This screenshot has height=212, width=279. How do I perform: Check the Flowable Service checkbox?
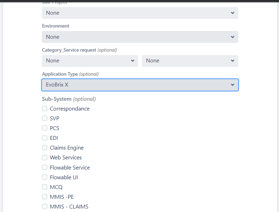[45, 167]
